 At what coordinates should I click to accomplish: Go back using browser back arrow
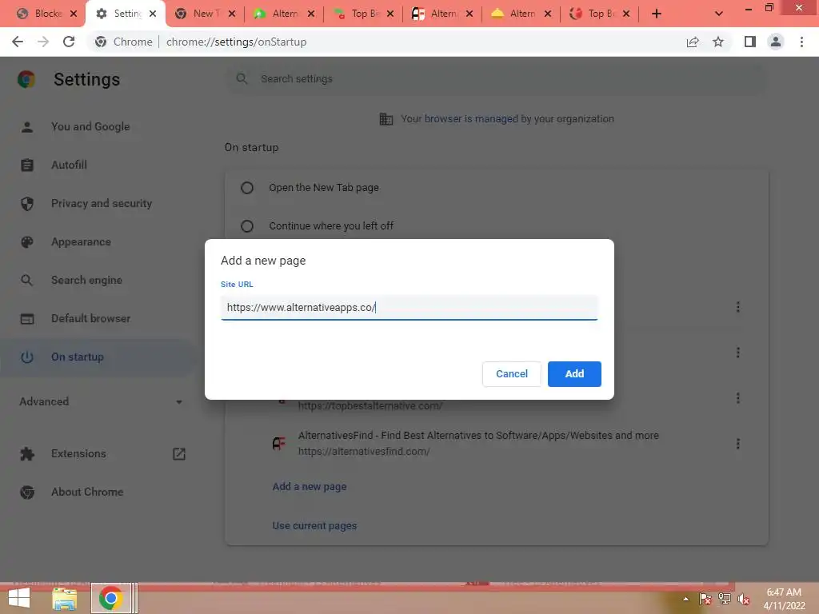[18, 42]
